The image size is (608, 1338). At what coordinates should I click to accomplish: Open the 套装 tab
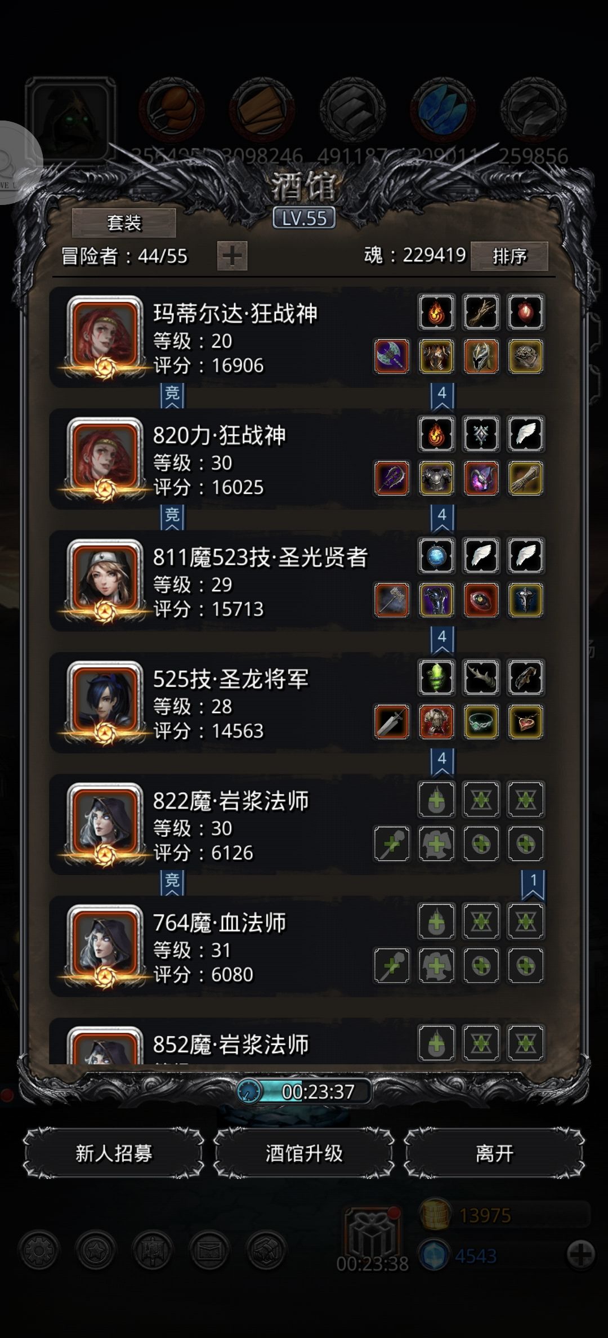tap(124, 223)
